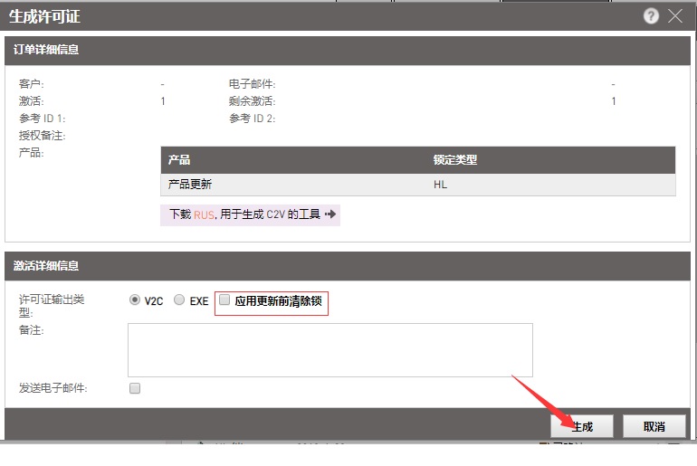Screen dimensions: 697x466
Task: Choose the EXE license output type
Action: pyautogui.click(x=179, y=300)
